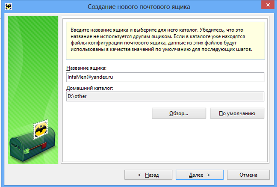
Task: Close the mailbox creation dialog
Action: coord(266,6)
